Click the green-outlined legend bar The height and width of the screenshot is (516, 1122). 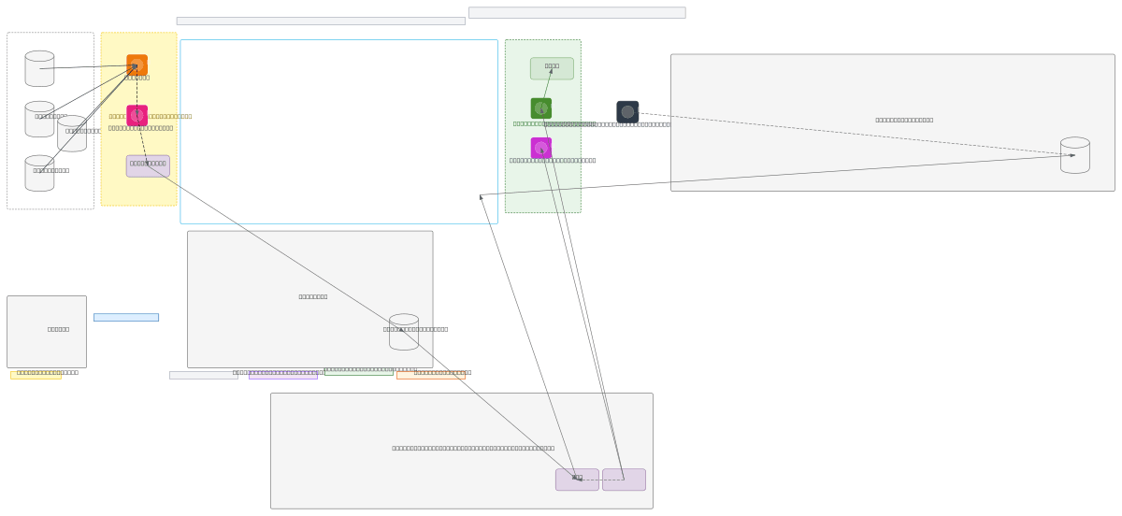[x=358, y=371]
